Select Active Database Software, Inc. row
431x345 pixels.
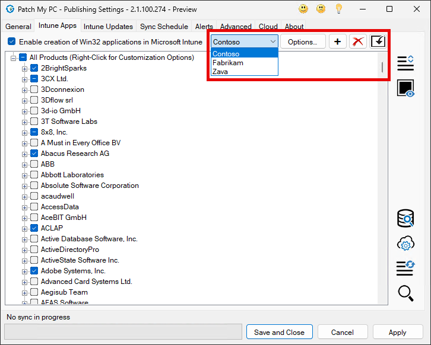89,239
